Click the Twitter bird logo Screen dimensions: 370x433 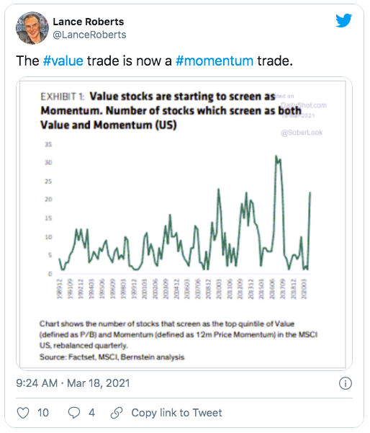[343, 20]
